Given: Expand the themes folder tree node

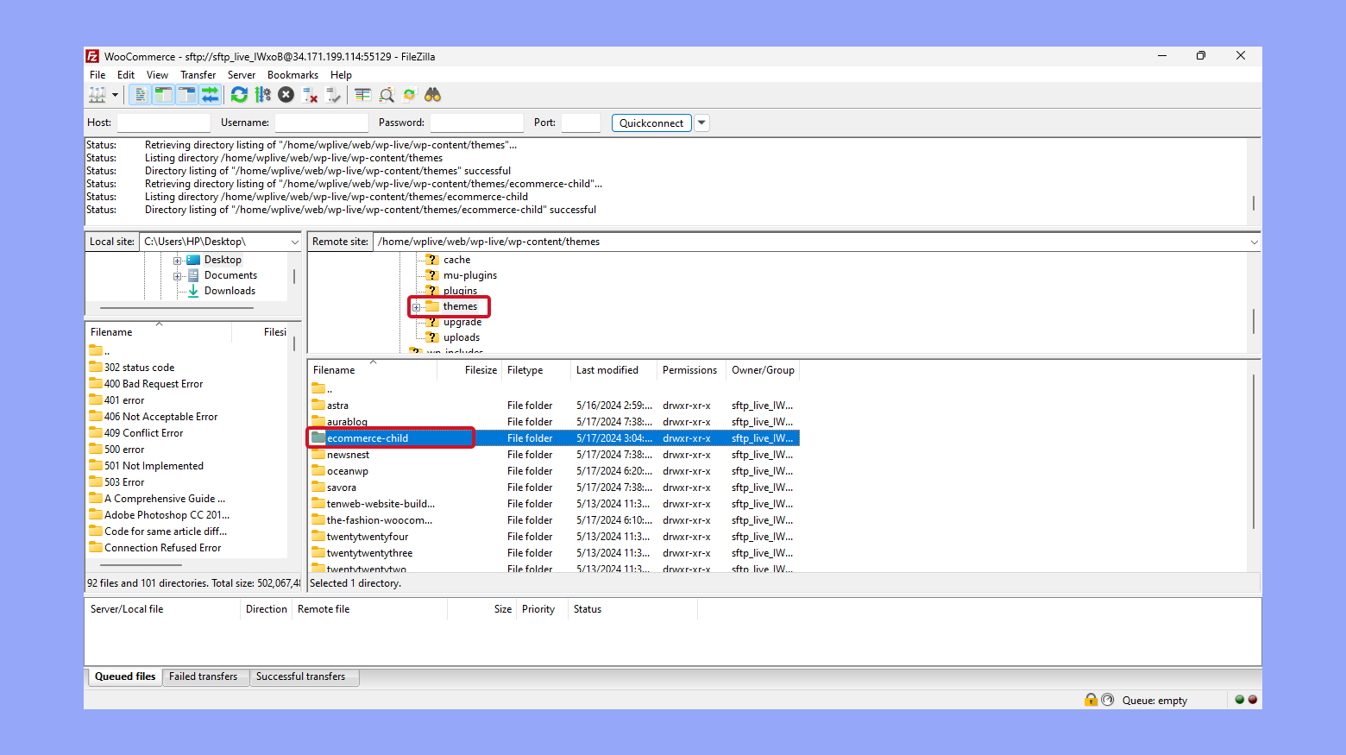Looking at the screenshot, I should tap(416, 307).
